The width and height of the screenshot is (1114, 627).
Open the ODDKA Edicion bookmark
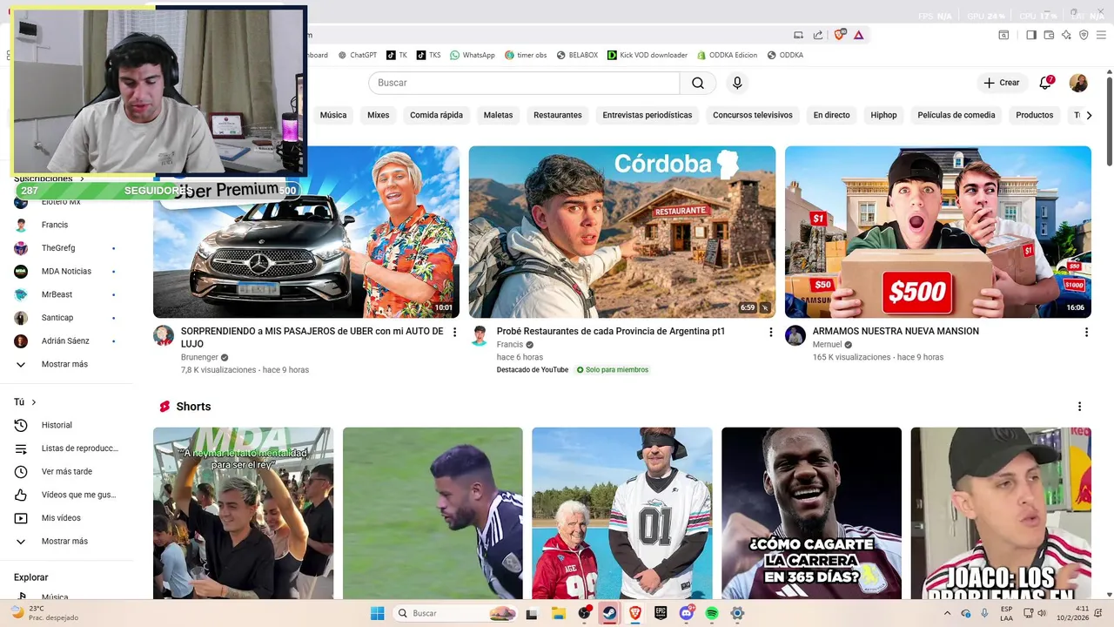728,55
